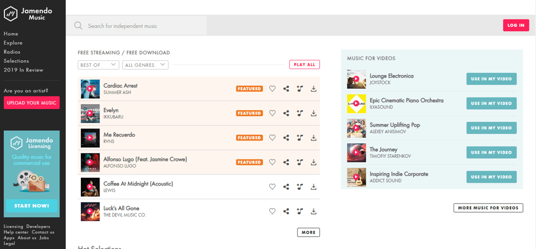Image resolution: width=536 pixels, height=249 pixels.
Task: Use Inspiring Indie Corporate in my video
Action: click(491, 177)
